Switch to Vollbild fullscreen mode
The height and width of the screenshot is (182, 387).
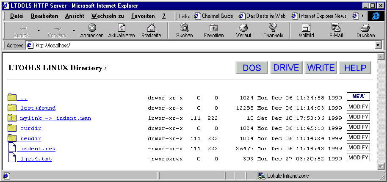point(306,28)
